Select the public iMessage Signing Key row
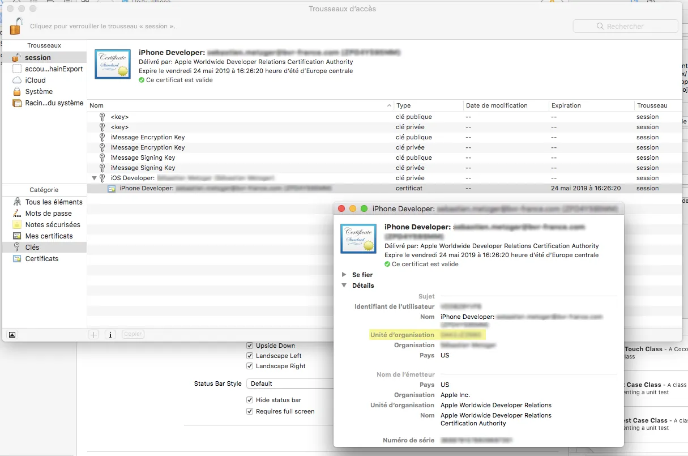Screen dimensions: 688x456 384,157
